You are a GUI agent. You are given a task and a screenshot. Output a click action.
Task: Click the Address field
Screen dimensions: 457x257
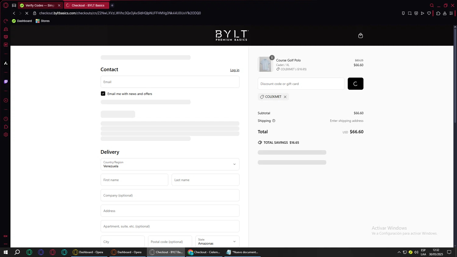[170, 211]
